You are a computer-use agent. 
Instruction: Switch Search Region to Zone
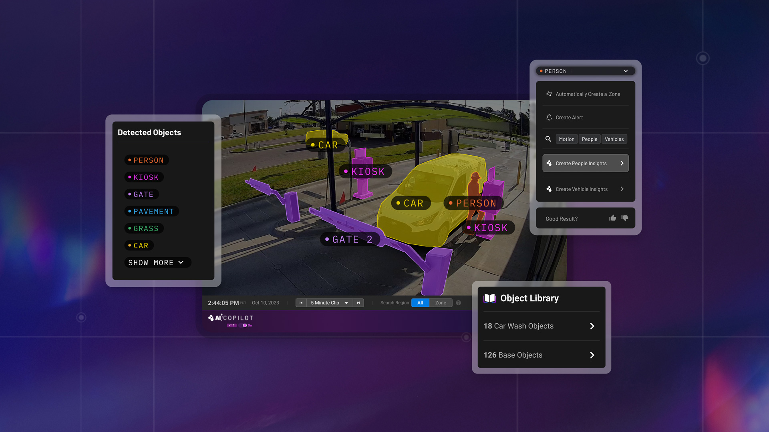click(441, 303)
